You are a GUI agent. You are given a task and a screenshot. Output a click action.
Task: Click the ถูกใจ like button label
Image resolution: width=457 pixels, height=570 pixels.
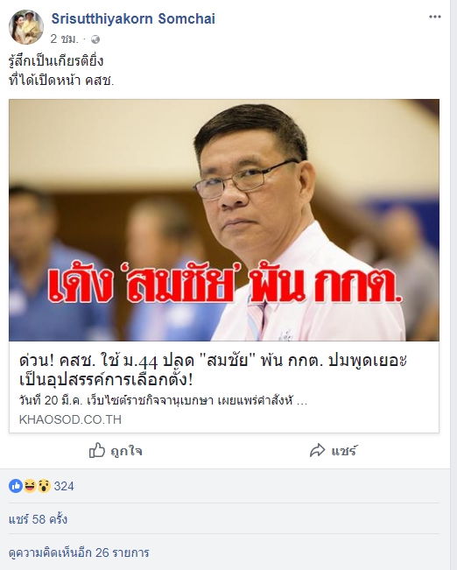tap(127, 451)
